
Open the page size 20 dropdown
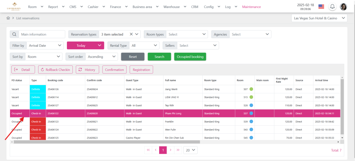[x=190, y=150]
